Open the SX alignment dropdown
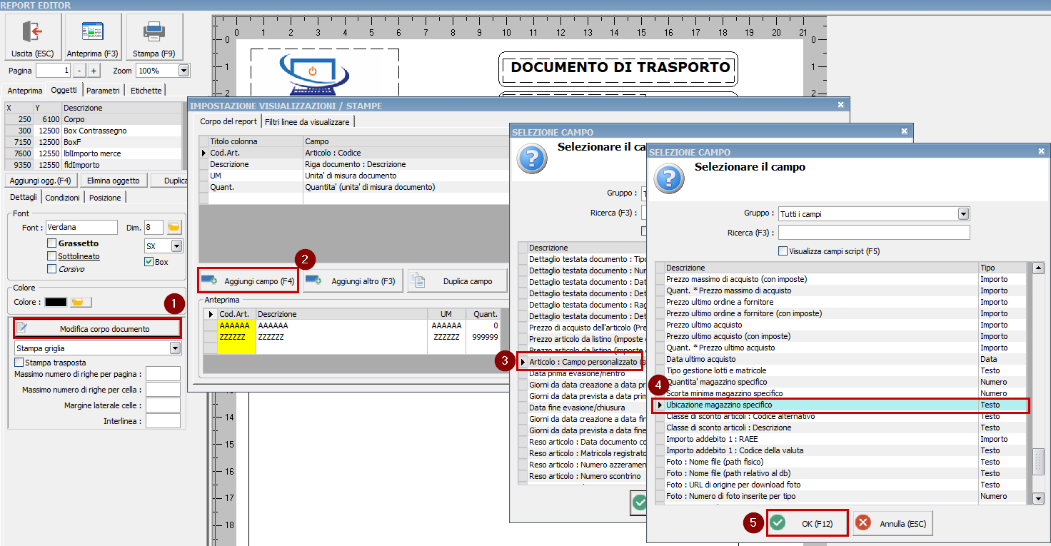This screenshot has width=1051, height=546. click(x=176, y=246)
